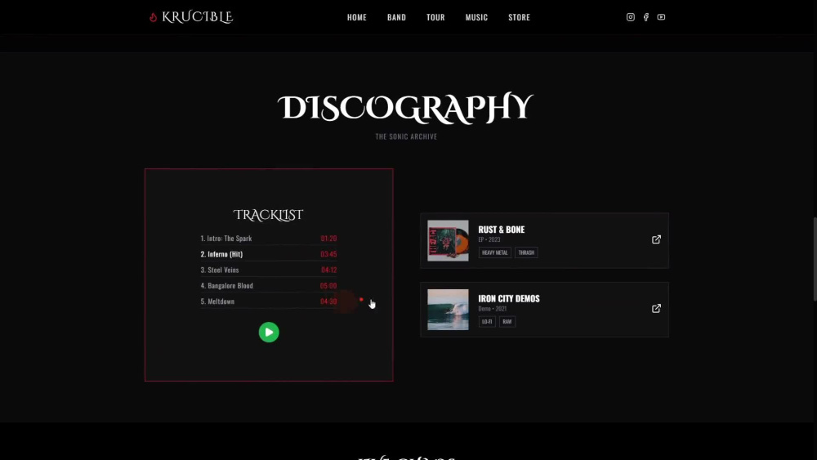
Task: Select track 4. Bangalore Blood
Action: point(269,285)
